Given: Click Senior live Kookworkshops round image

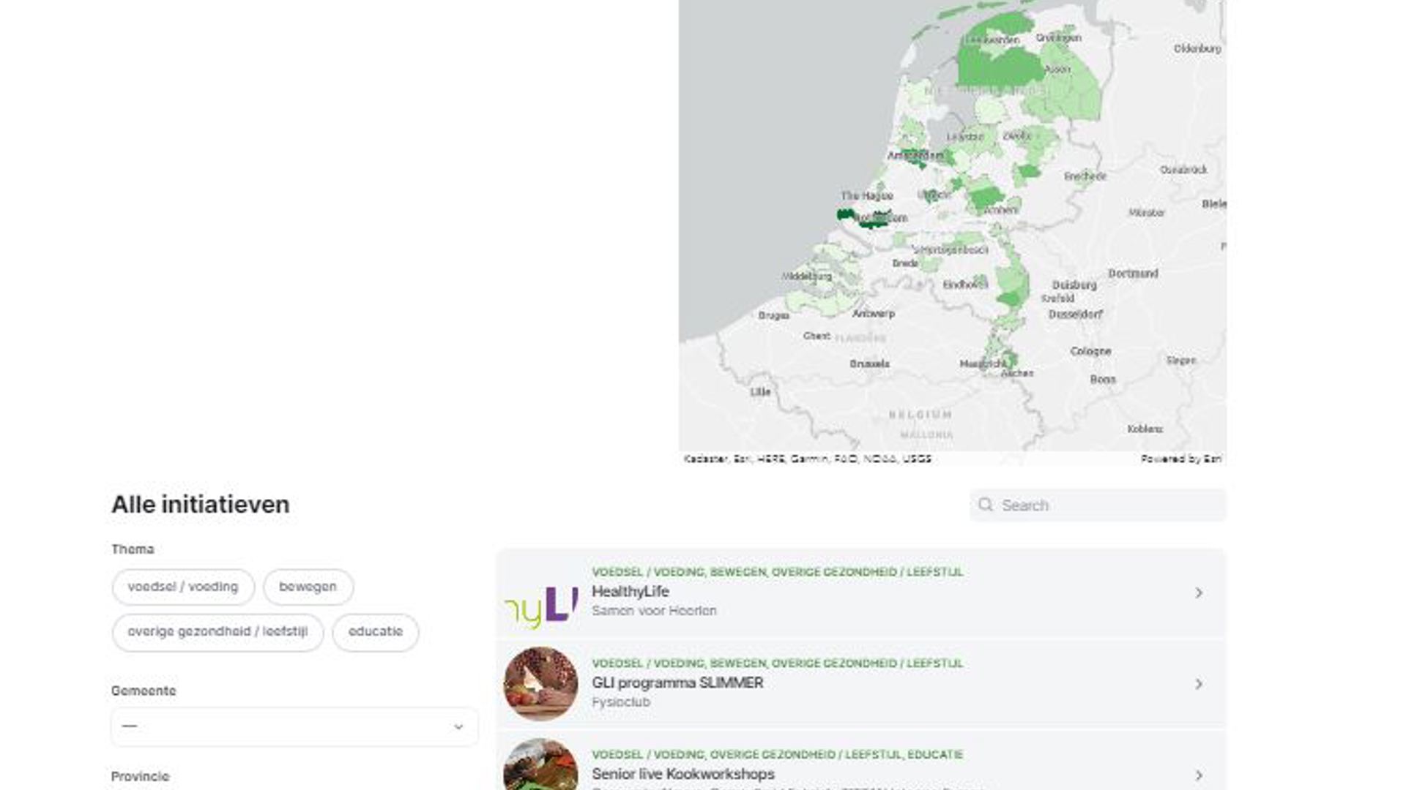Looking at the screenshot, I should (541, 764).
